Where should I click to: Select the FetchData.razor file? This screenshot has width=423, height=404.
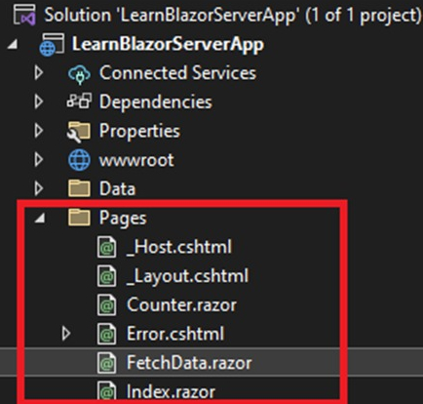[x=189, y=362]
